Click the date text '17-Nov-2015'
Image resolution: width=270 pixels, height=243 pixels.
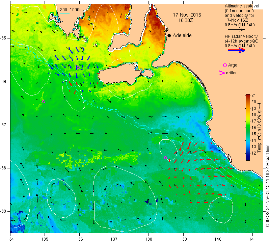pyautogui.click(x=187, y=15)
